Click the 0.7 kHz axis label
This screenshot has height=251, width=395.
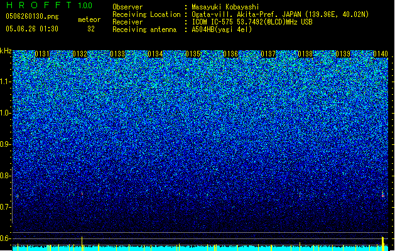click(6, 207)
